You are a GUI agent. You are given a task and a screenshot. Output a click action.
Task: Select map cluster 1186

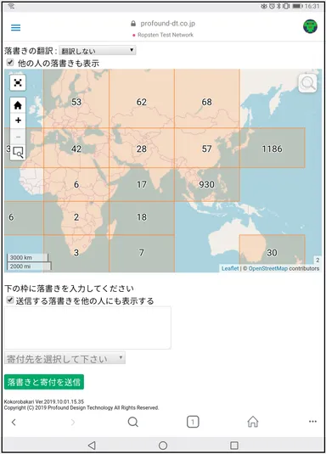[x=273, y=149]
